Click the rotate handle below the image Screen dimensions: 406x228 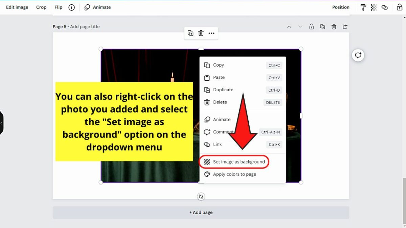201,197
